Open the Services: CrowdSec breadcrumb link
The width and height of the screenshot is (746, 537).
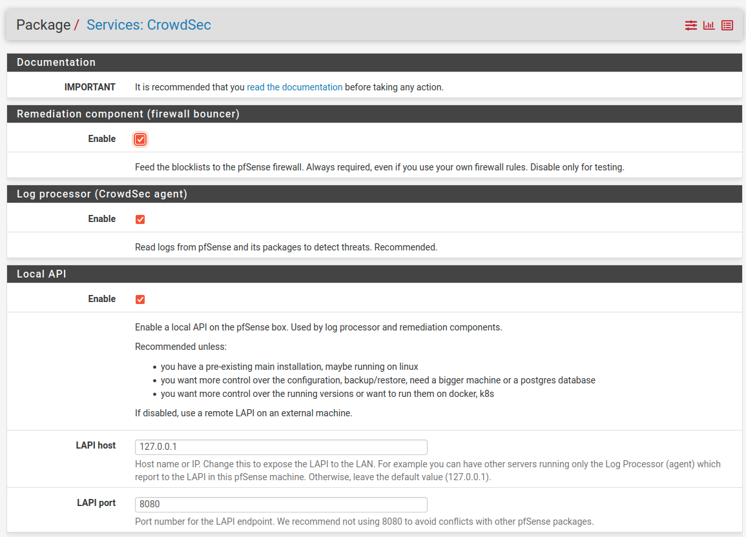tap(149, 25)
